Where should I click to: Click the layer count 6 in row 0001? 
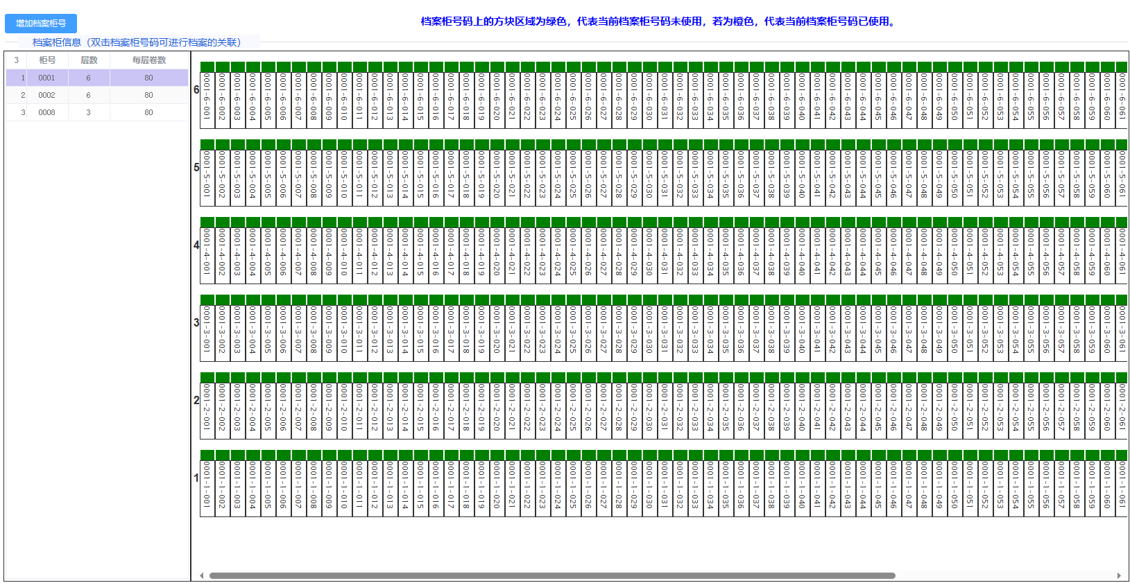pos(88,78)
